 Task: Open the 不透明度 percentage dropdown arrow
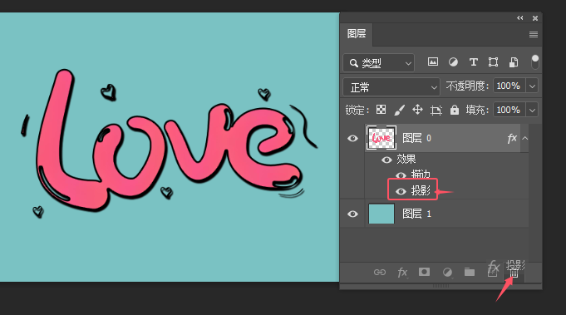coord(532,86)
